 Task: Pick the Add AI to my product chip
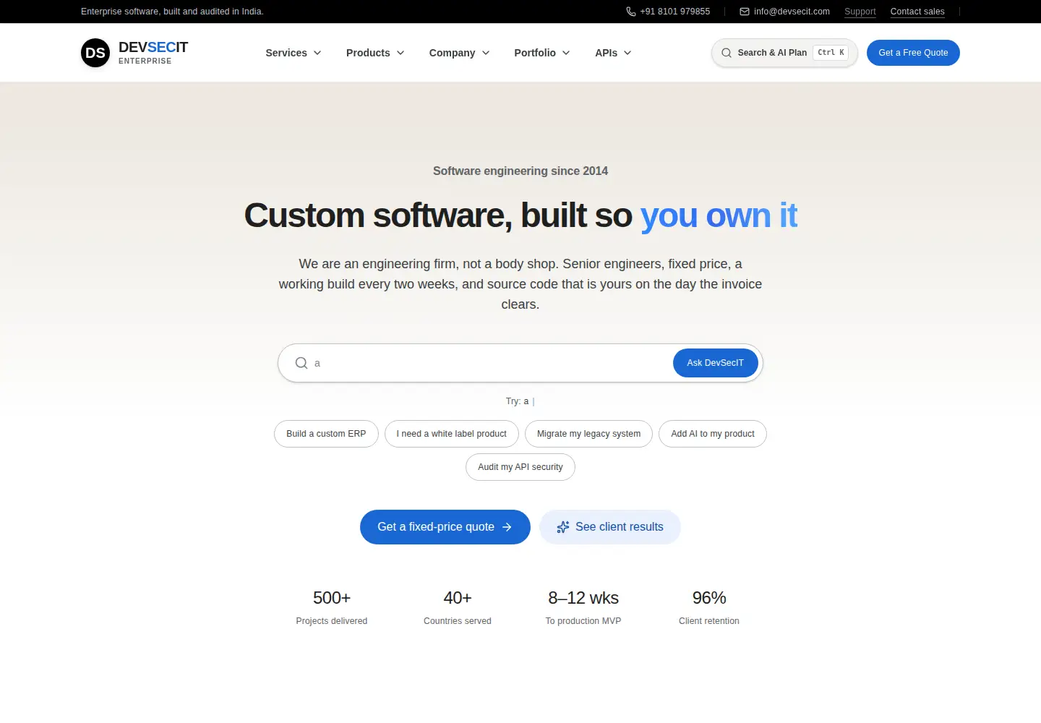click(713, 434)
